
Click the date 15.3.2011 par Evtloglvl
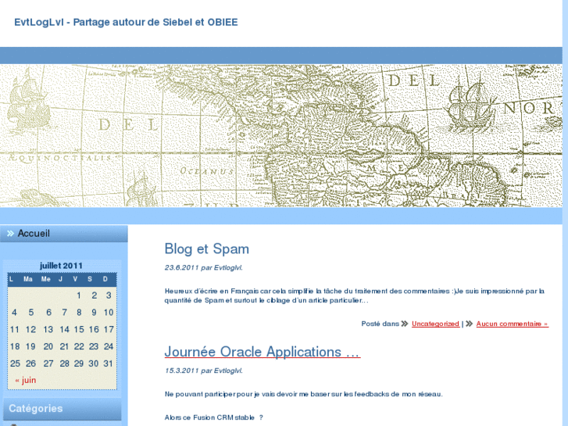coord(204,371)
